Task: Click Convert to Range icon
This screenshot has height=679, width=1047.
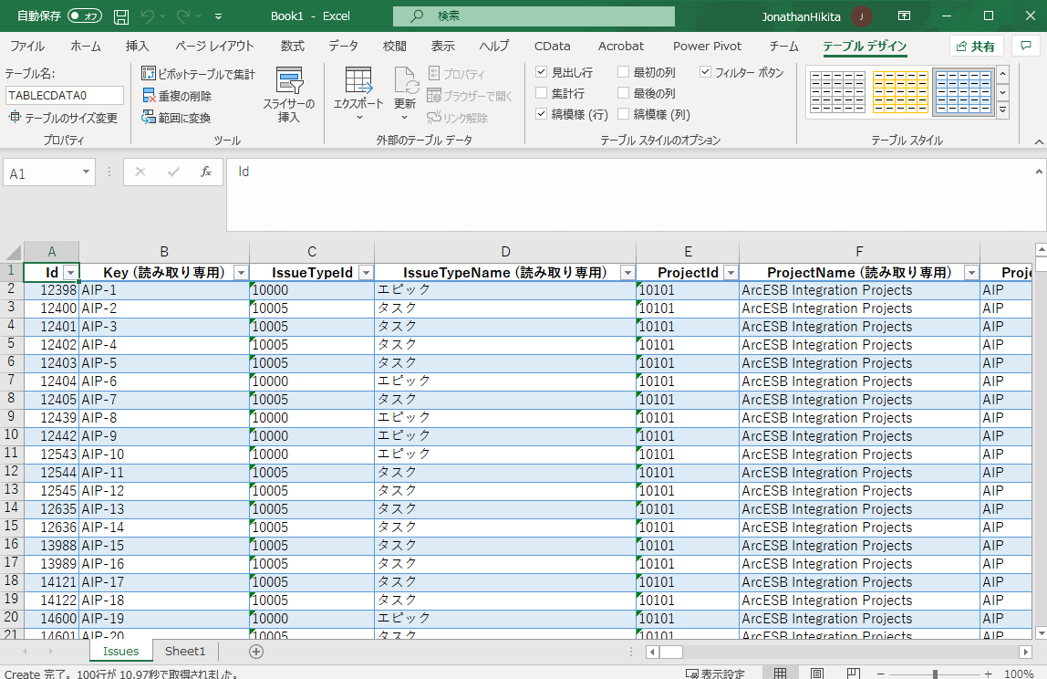Action: 150,118
